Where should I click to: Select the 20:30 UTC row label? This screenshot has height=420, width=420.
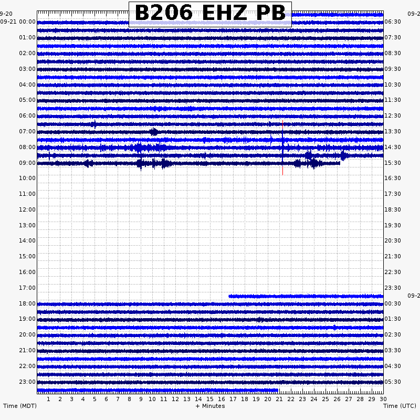pos(393,240)
